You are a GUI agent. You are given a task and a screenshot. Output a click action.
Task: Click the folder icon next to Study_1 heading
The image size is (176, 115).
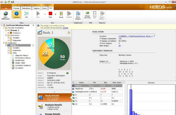coord(69,32)
